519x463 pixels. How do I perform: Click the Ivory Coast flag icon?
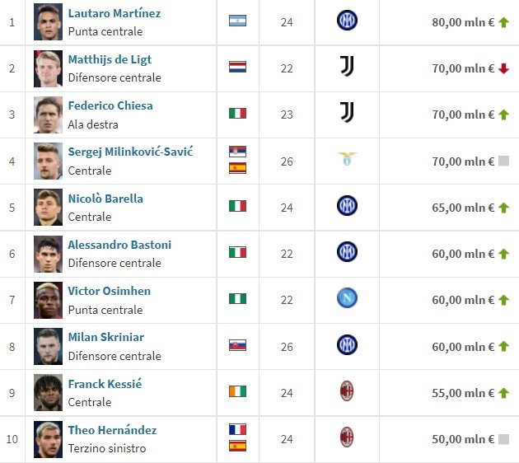point(237,391)
